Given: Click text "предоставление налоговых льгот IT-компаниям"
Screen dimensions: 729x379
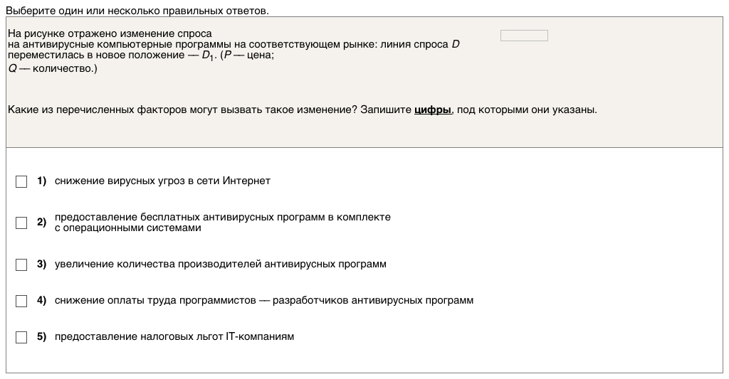Looking at the screenshot, I should [174, 337].
